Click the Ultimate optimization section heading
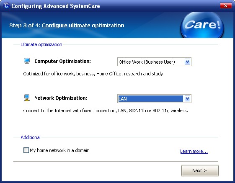Viewport: 235px width, 183px height. coord(41,44)
